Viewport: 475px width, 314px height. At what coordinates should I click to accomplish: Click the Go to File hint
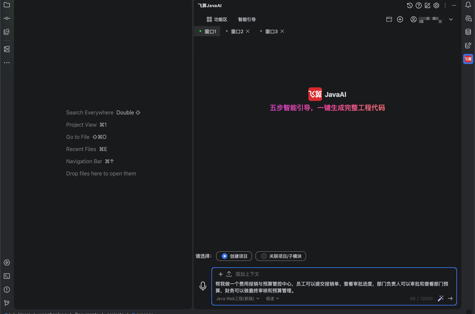click(x=86, y=137)
